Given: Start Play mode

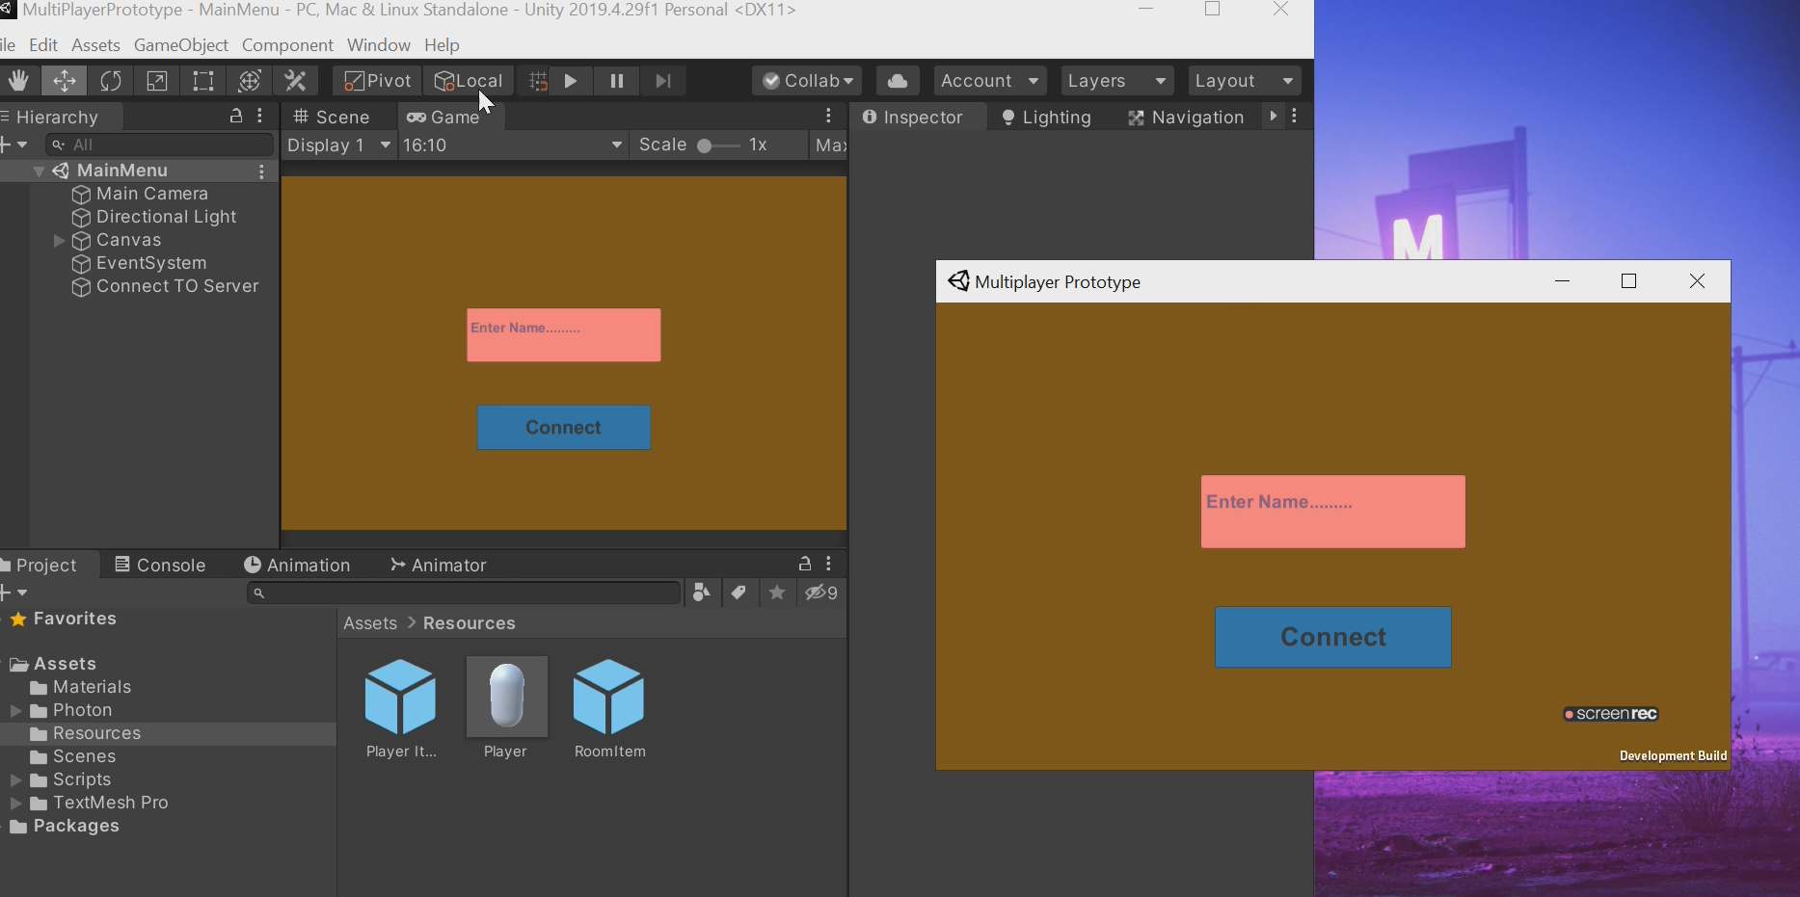Looking at the screenshot, I should click(571, 81).
